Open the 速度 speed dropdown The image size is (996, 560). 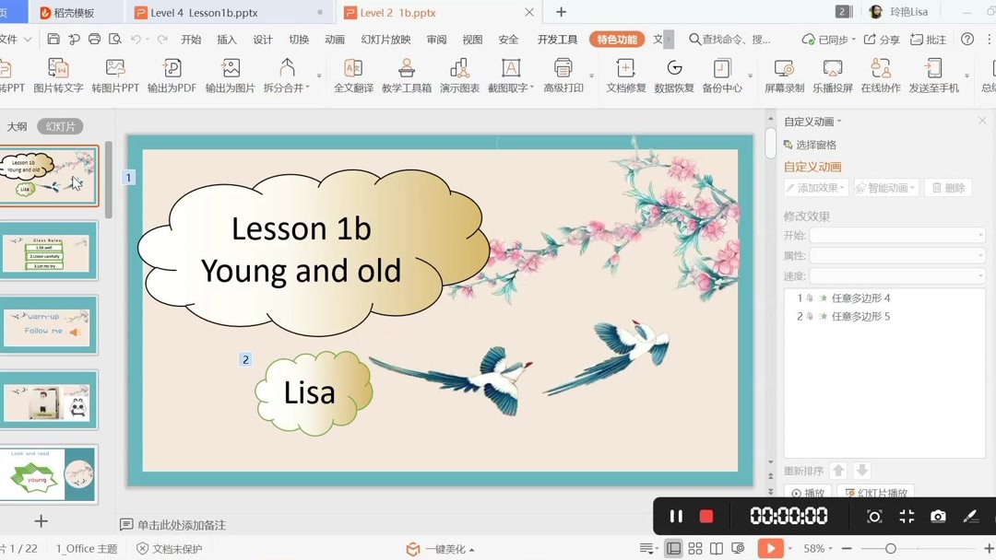(896, 275)
